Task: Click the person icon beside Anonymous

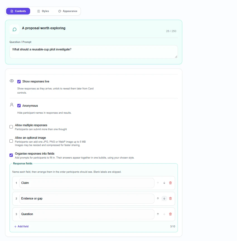Action: coord(12,105)
